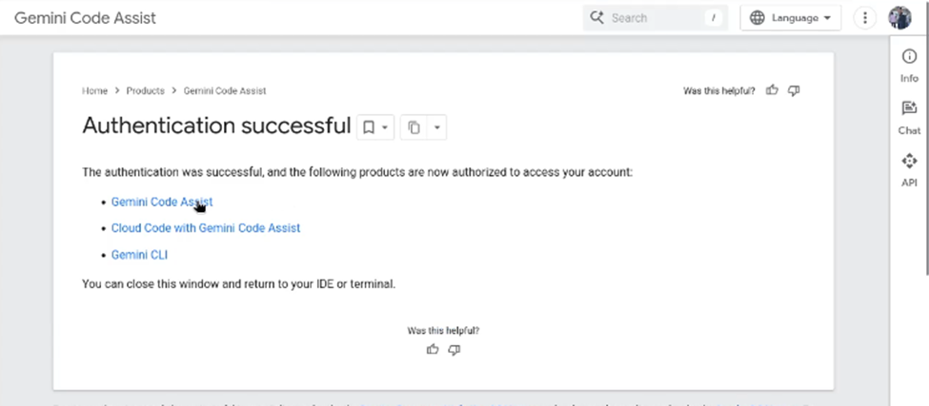929x406 pixels.
Task: Go to Products in the breadcrumb
Action: click(x=146, y=91)
